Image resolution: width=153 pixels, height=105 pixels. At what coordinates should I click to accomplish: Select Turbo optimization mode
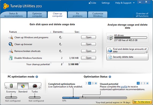35,86
